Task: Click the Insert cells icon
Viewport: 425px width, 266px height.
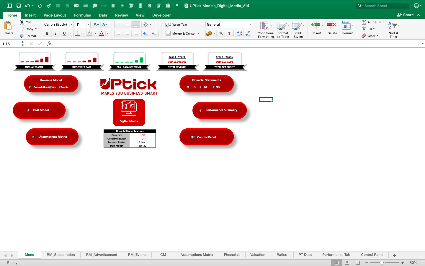Action: pyautogui.click(x=316, y=25)
